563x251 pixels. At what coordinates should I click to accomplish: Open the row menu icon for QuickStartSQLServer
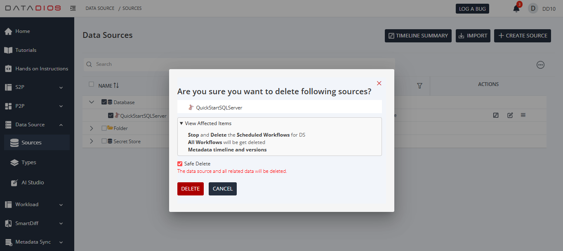pos(523,115)
